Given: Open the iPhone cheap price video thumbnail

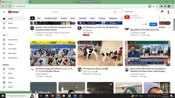Looking at the screenshot, I should coord(53,53).
